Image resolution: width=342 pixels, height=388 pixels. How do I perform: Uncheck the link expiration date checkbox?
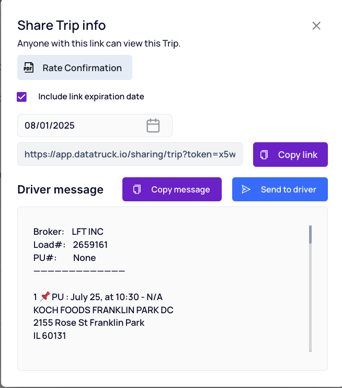pyautogui.click(x=22, y=97)
